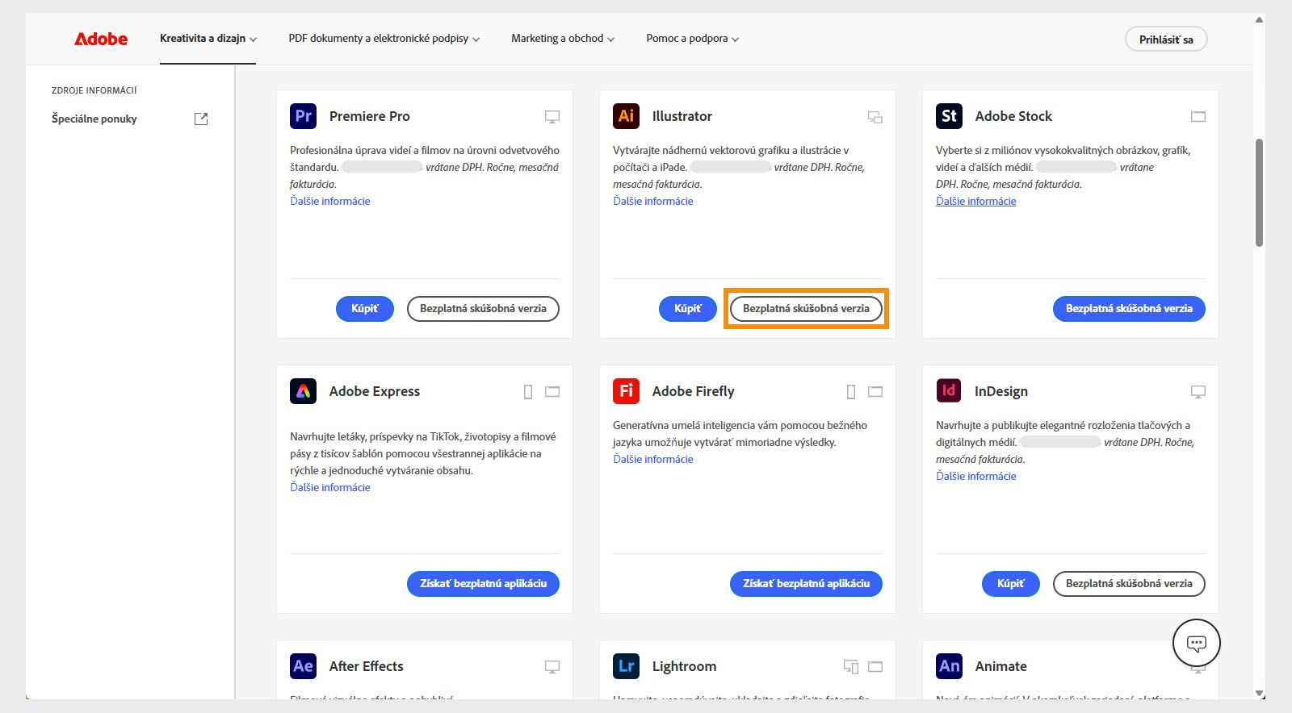1292x713 pixels.
Task: Click the Premiere Pro app icon
Action: 303,116
